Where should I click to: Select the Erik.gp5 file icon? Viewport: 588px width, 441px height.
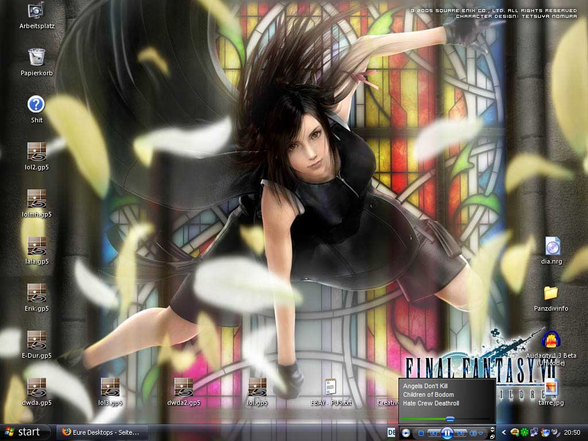tap(37, 298)
